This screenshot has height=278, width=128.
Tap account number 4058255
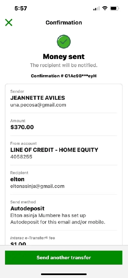(21, 157)
